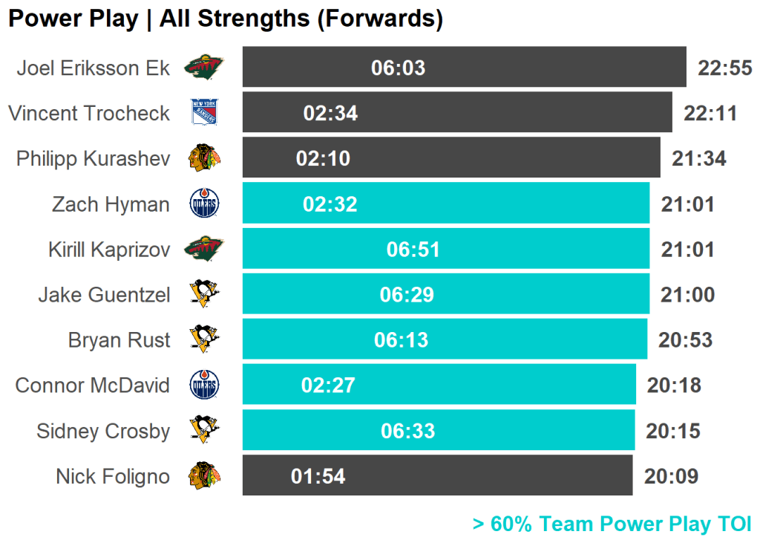Click the Wild logo beside Joel Eriksson Ek
Viewport: 760px width, 543px height.
click(204, 68)
